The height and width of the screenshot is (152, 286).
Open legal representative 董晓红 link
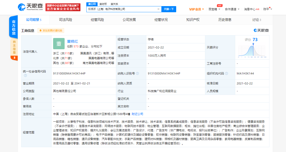click(73, 42)
